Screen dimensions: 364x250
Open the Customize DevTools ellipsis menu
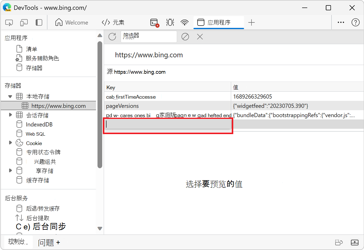(341, 22)
